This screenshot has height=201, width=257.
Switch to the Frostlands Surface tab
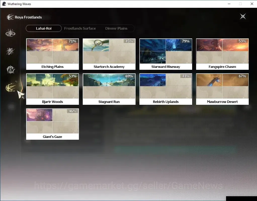80,28
